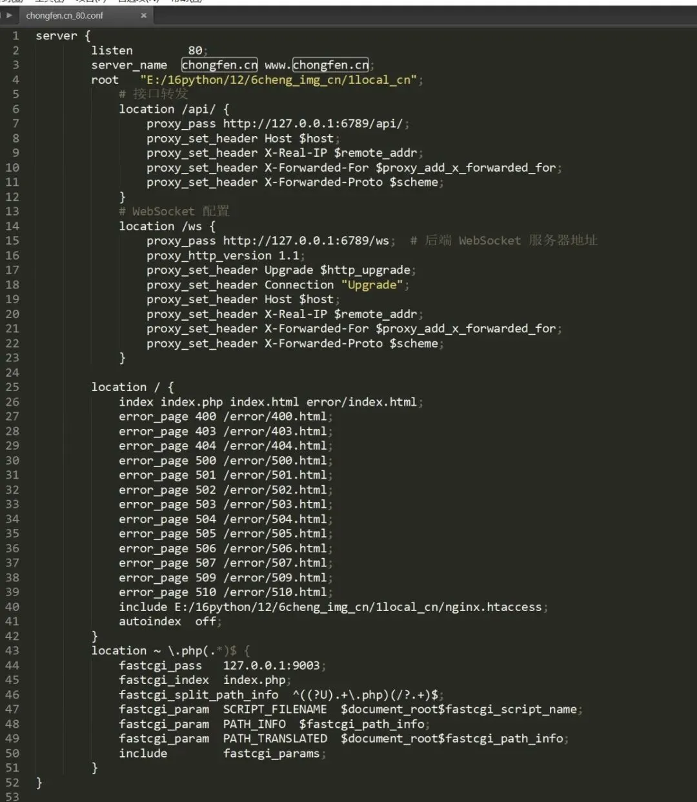The height and width of the screenshot is (802, 697).
Task: Click the "Upgrade" string on line 18
Action: pos(372,285)
